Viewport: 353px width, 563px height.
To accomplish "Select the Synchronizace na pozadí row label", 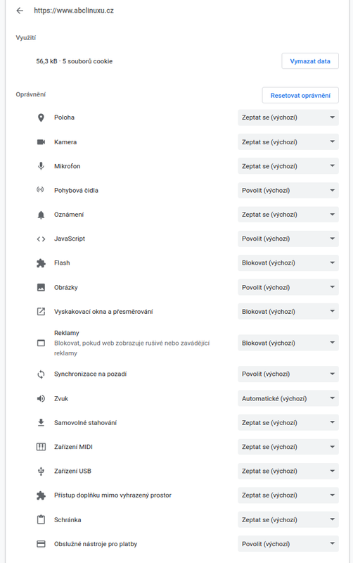I will (x=91, y=374).
